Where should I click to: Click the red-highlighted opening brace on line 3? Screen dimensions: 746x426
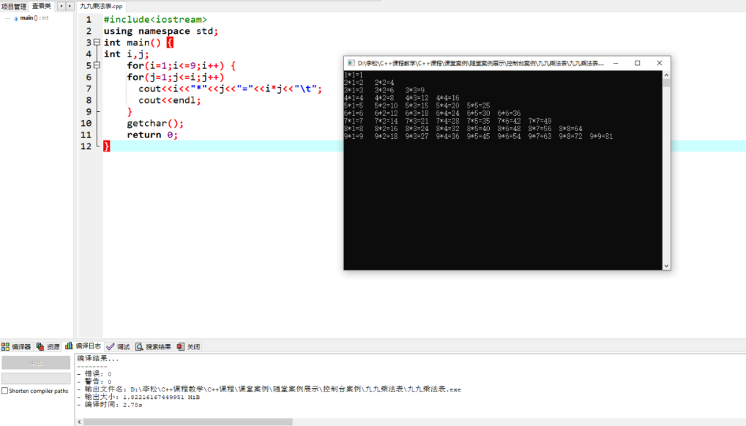point(170,42)
